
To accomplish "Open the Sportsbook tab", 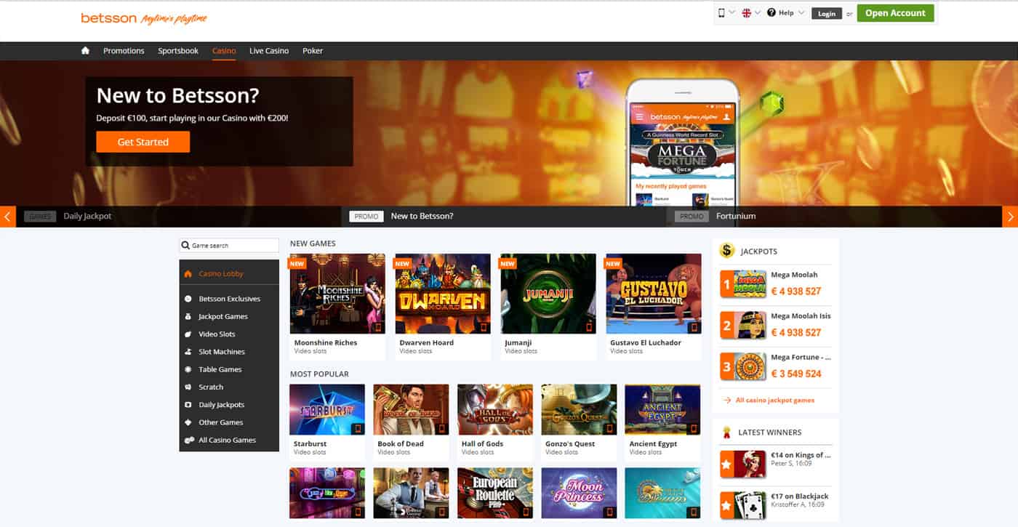I will tap(178, 51).
